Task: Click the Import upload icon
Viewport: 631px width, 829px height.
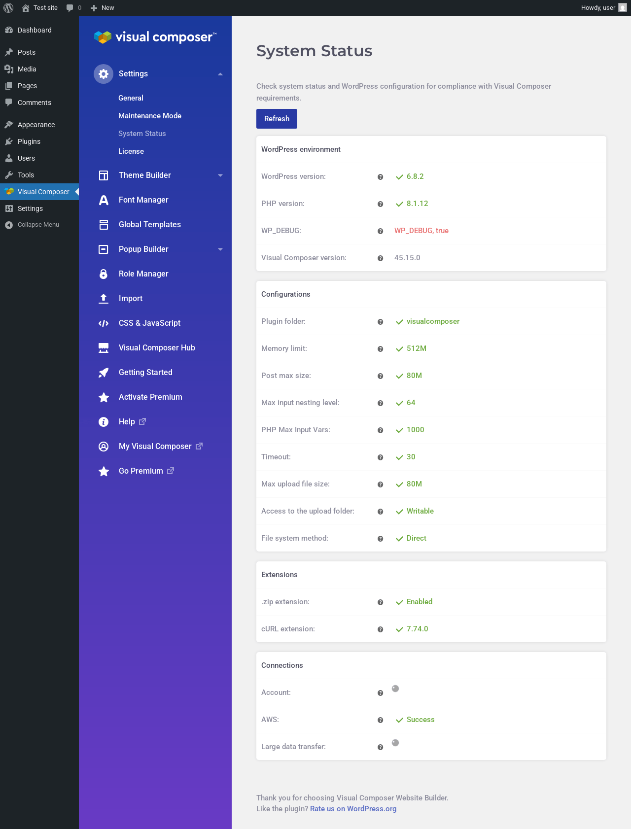Action: click(x=104, y=299)
